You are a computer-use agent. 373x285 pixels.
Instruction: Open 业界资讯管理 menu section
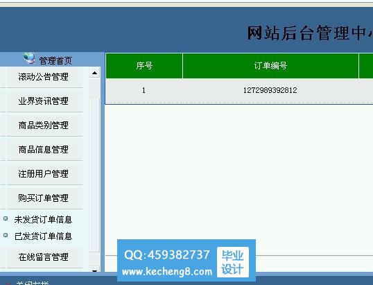(43, 101)
